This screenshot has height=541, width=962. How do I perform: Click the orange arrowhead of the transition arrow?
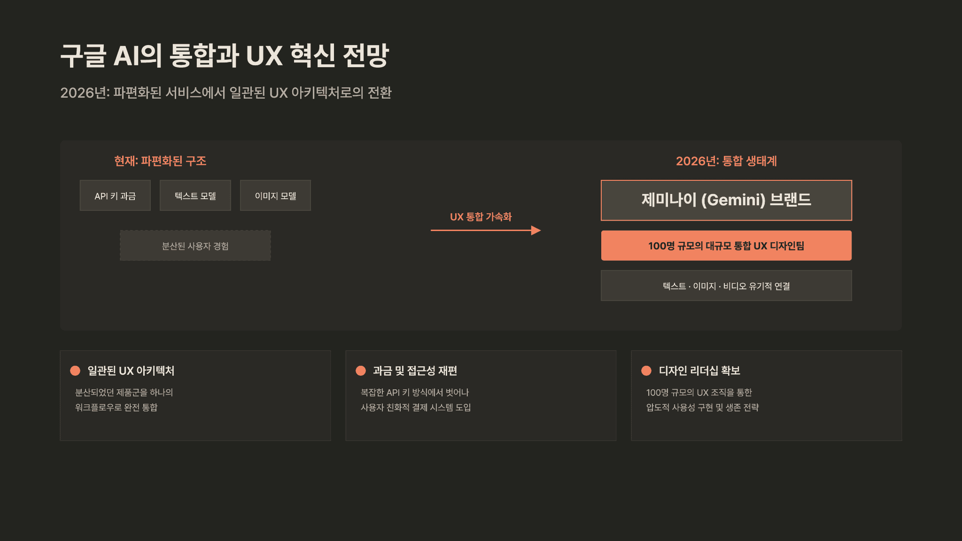point(536,230)
